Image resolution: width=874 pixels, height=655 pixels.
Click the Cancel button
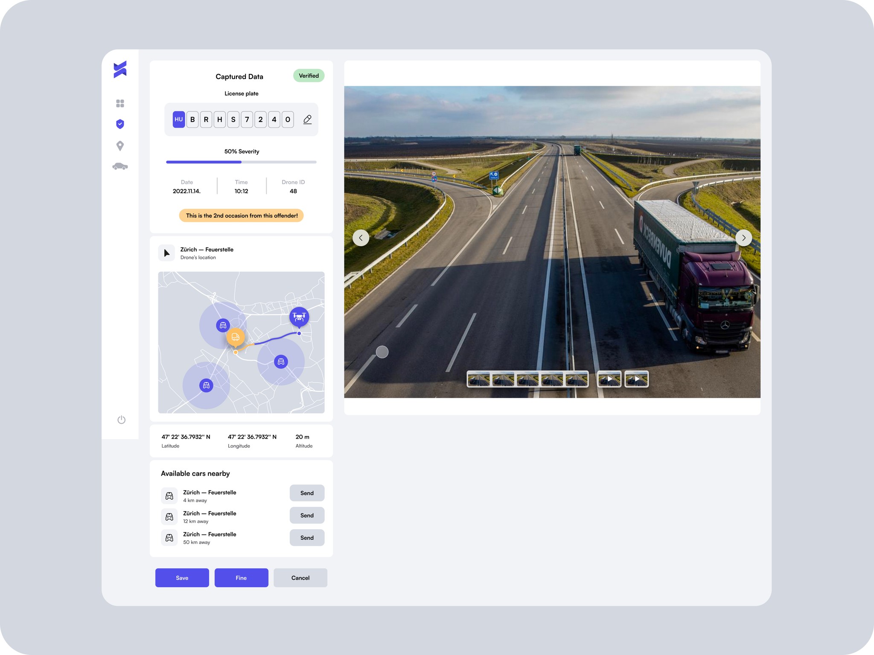[300, 578]
